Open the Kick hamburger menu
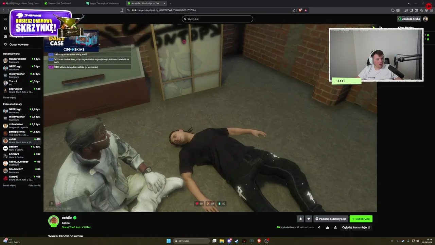 click(x=5, y=19)
